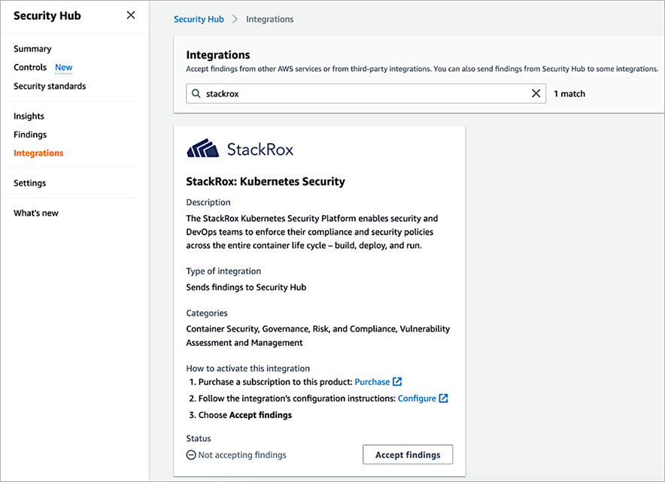The height and width of the screenshot is (482, 665).
Task: Click the StackRox logo
Action: coord(240,149)
